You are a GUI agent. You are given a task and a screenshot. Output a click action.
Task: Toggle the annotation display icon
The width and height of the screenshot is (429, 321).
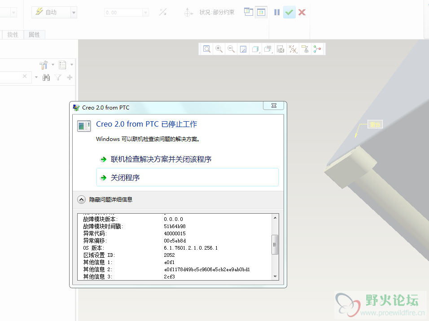pos(305,49)
